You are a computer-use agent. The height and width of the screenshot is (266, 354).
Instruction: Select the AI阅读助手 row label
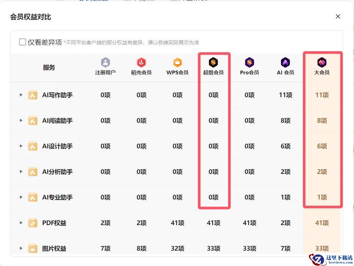[57, 121]
